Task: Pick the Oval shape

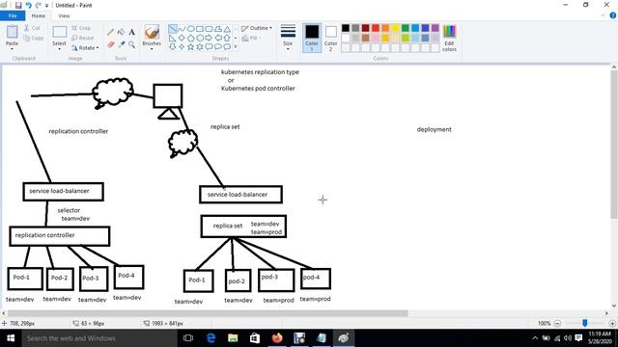Action: click(191, 29)
